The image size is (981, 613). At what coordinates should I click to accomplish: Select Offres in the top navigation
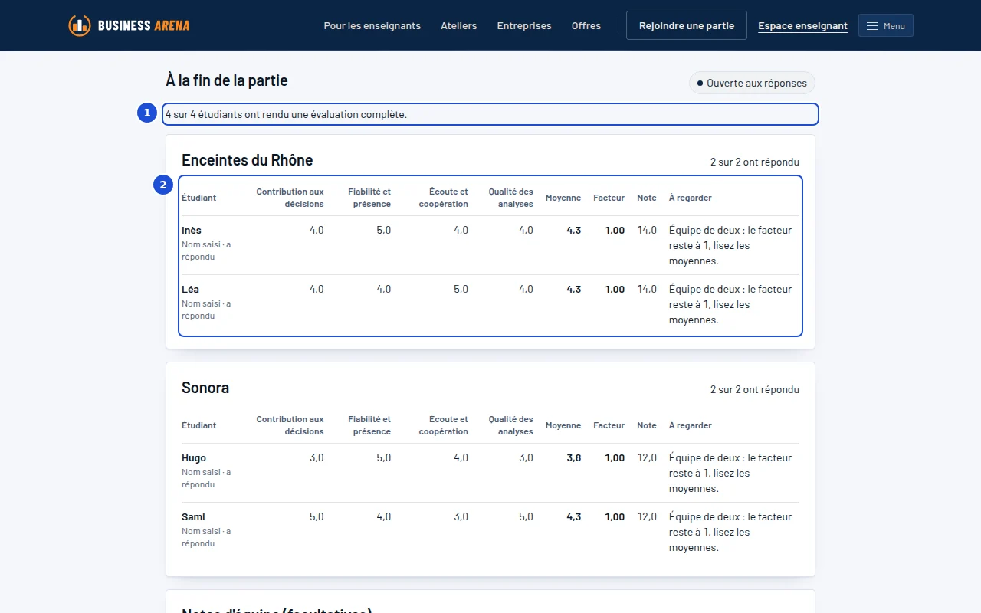tap(586, 25)
